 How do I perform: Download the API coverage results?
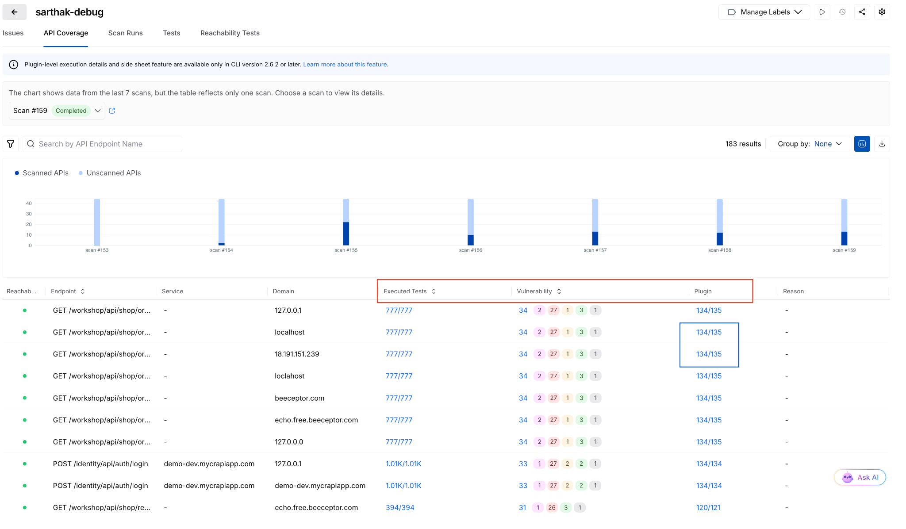point(882,144)
